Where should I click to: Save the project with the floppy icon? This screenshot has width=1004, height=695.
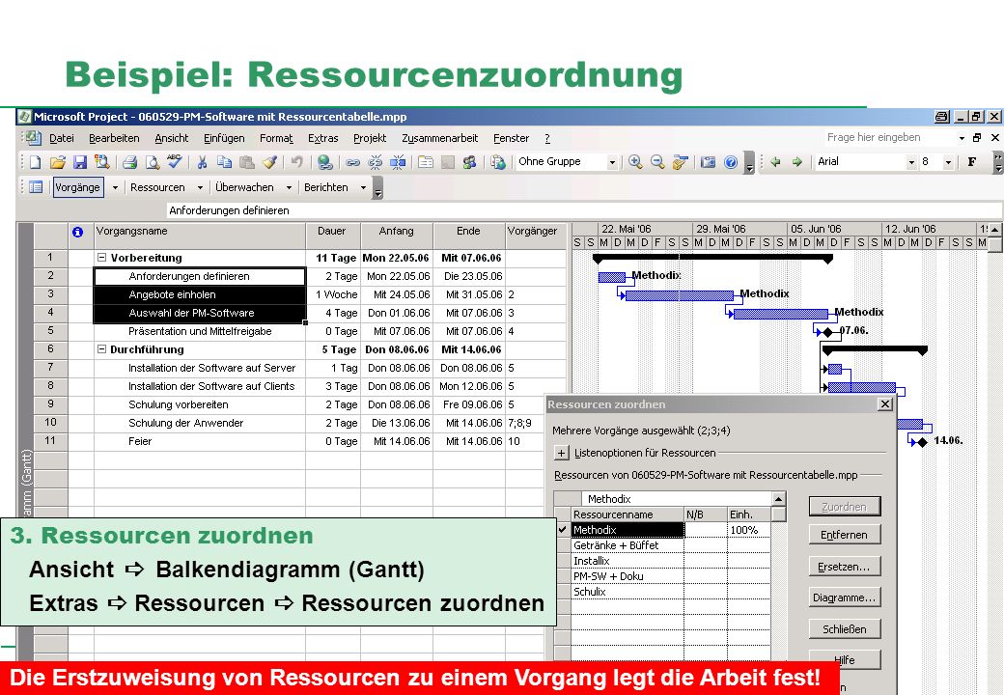[x=80, y=162]
